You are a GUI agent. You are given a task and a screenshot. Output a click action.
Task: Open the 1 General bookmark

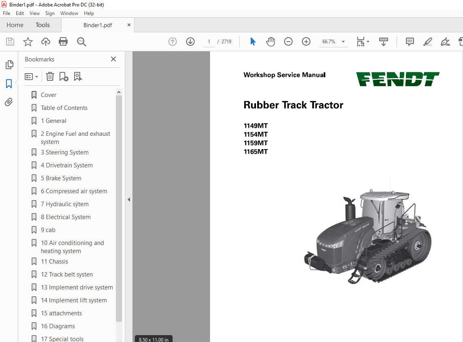coord(53,121)
